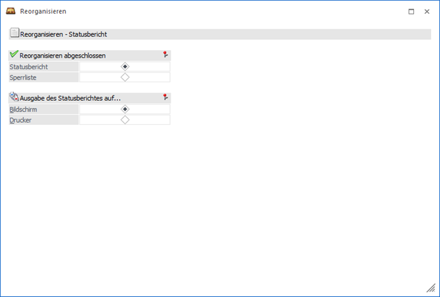Click the green checkmark icon
The image size is (440, 297).
[14, 55]
